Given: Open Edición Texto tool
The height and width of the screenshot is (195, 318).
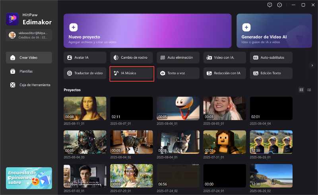Looking at the screenshot, I should 271,73.
